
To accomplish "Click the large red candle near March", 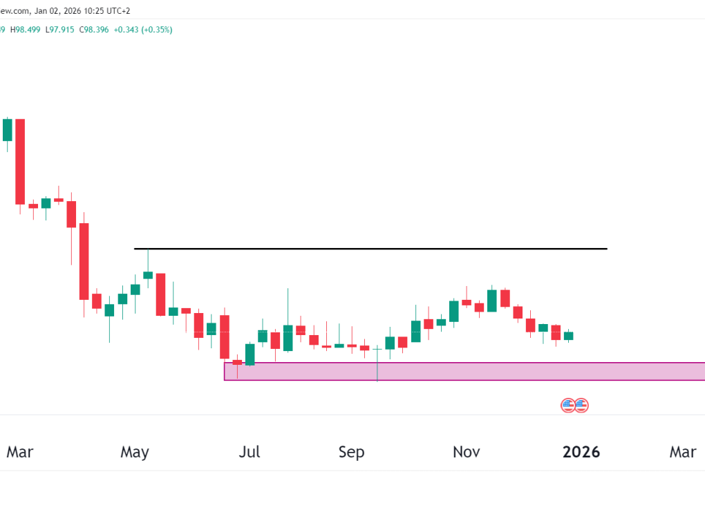I will click(x=20, y=162).
